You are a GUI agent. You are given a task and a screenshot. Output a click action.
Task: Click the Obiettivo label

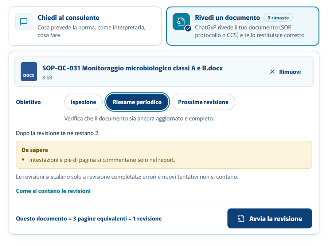[28, 102]
